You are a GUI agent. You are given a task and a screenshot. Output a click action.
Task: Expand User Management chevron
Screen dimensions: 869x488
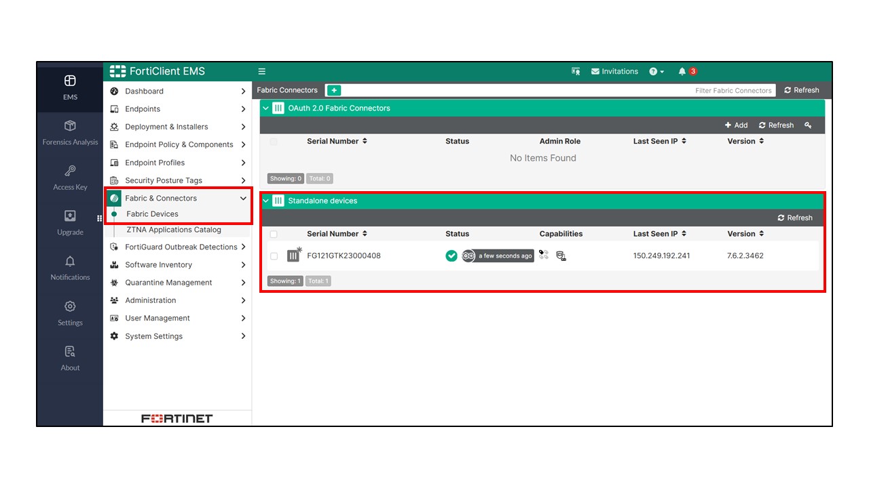tap(243, 319)
